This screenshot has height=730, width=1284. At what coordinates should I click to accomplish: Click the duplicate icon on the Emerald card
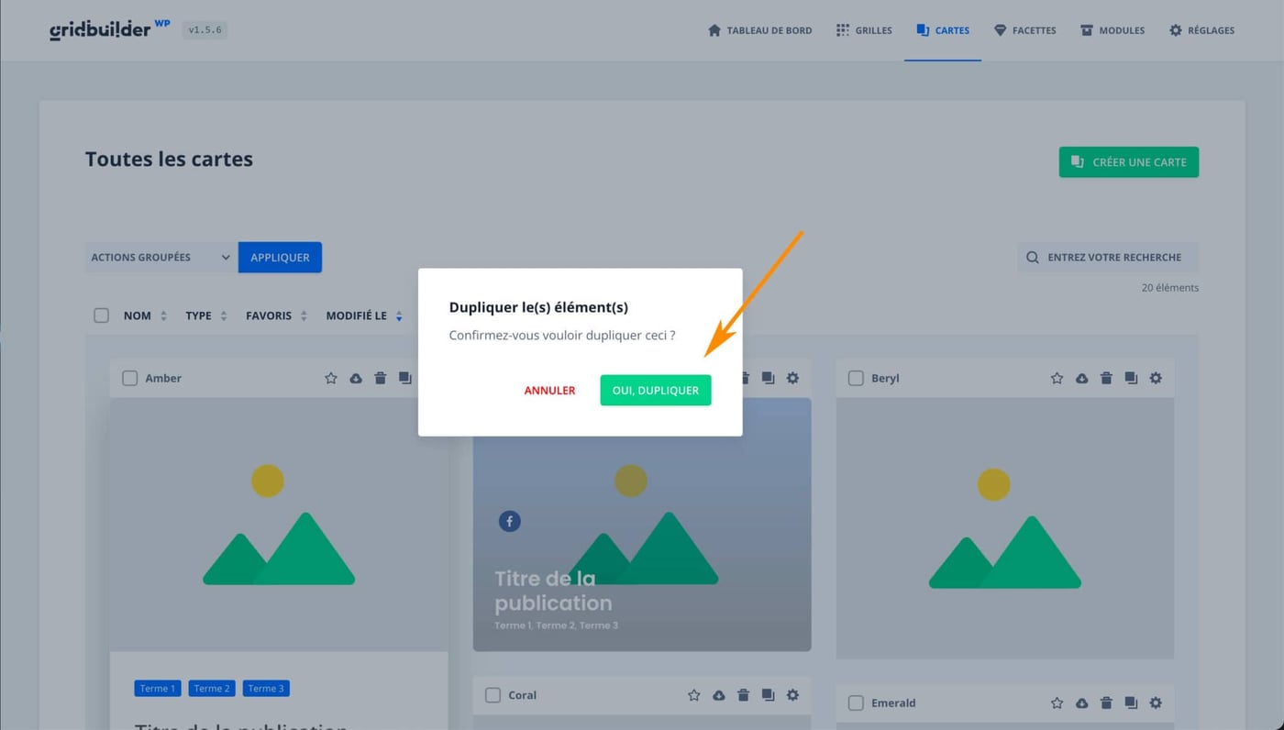pyautogui.click(x=1131, y=702)
